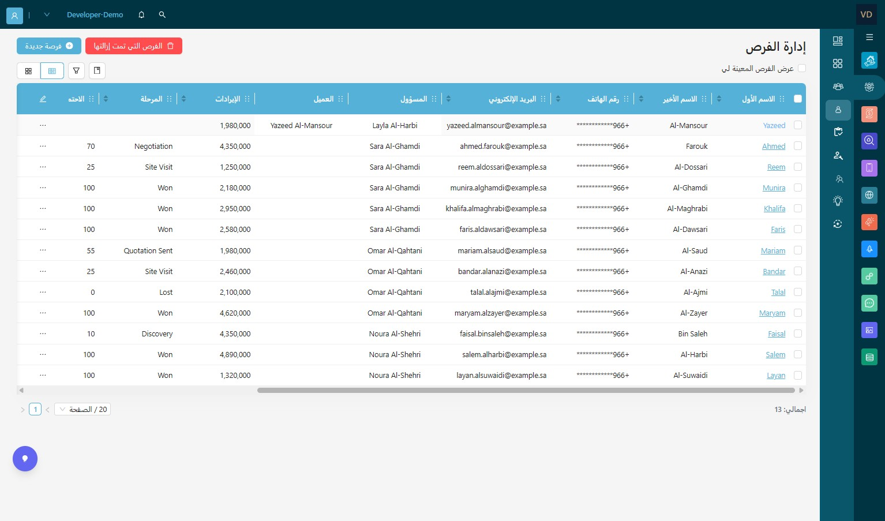Click the red 'الفرص التي تمت إزالتها' button
This screenshot has width=885, height=521.
click(x=134, y=46)
